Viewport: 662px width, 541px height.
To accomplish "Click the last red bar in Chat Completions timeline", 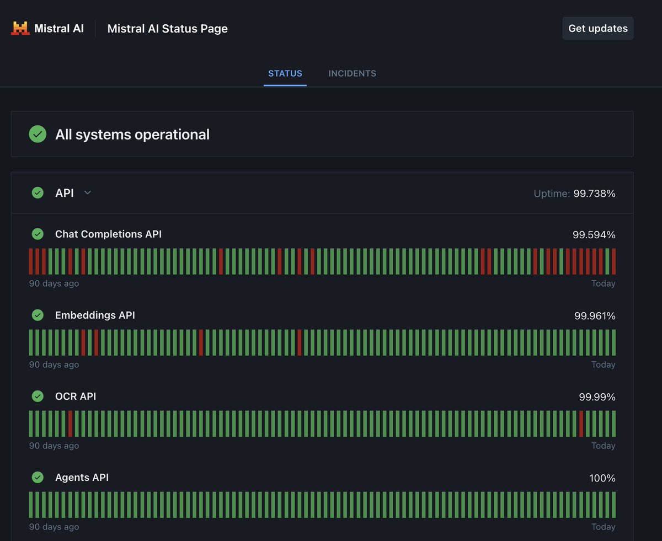I will click(x=613, y=261).
